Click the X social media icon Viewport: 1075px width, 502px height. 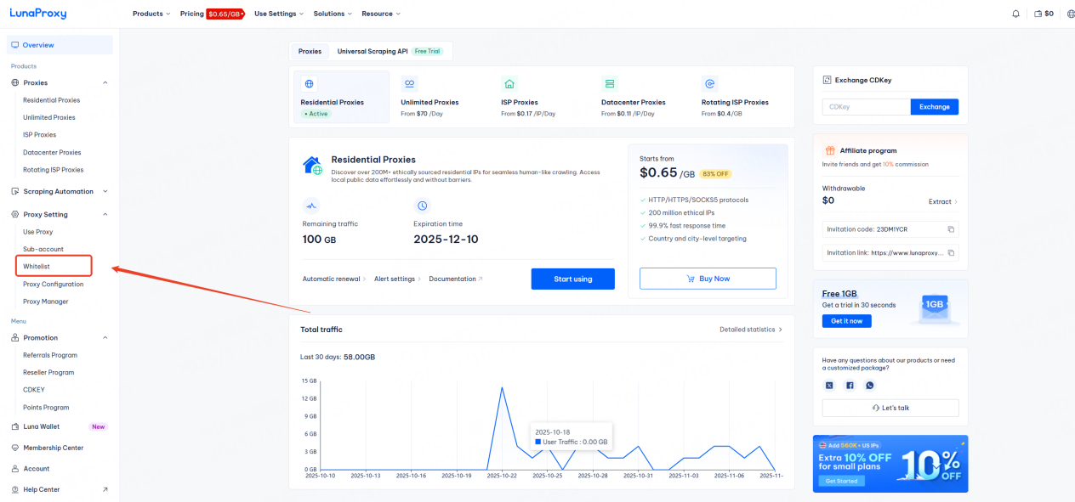(829, 385)
